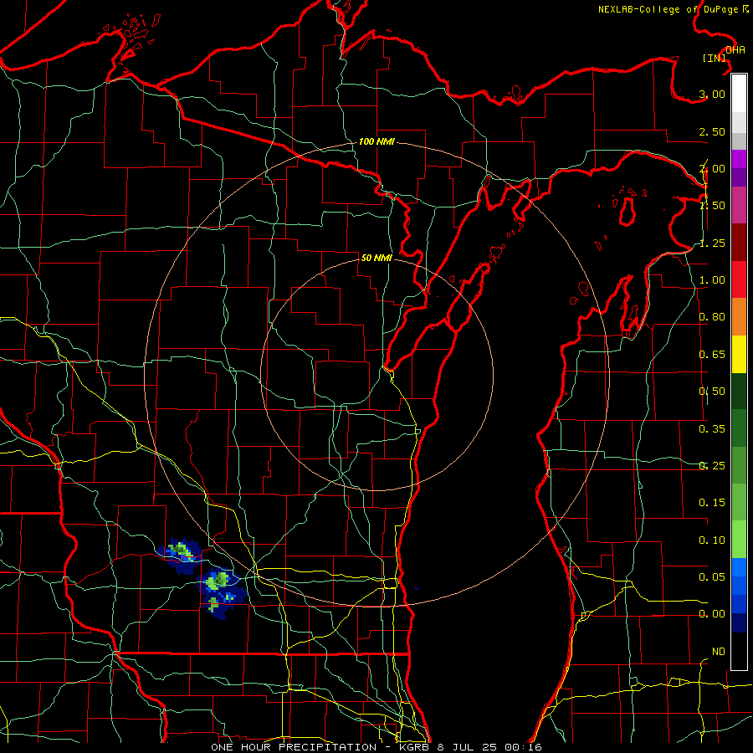This screenshot has width=753, height=753.
Task: Select the bright red 1.00 legend swatch
Action: point(739,279)
